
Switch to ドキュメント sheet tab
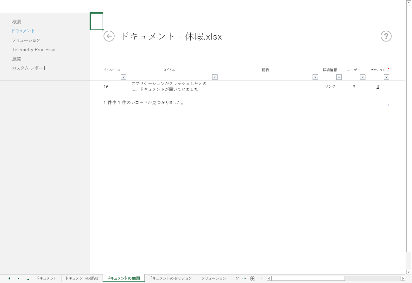coord(46,278)
